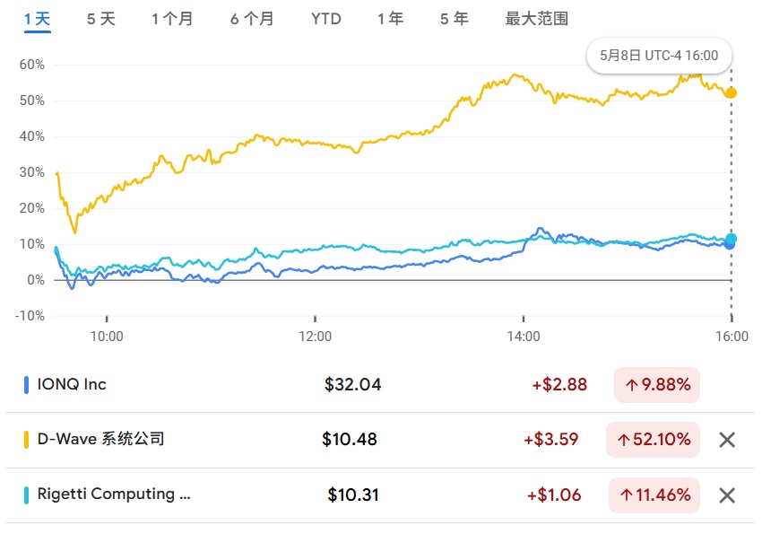Click D-Wave 52.10% change badge
Viewport: 762px width, 534px height.
pyautogui.click(x=653, y=440)
